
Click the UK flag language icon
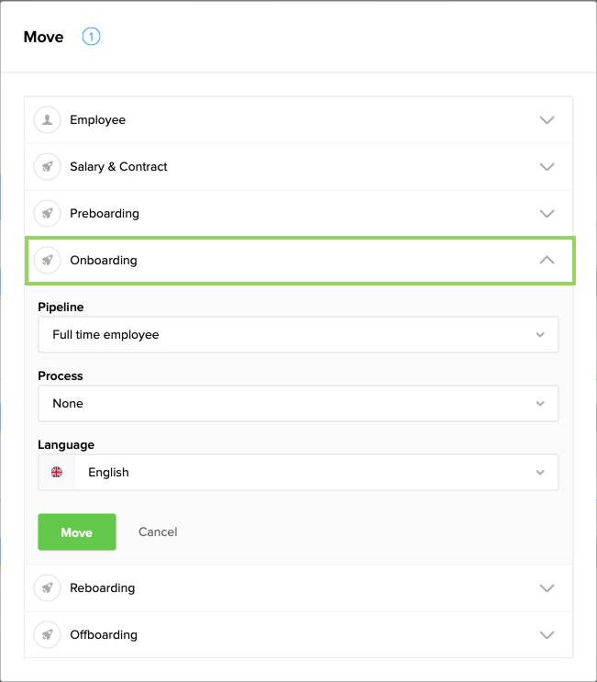(57, 473)
